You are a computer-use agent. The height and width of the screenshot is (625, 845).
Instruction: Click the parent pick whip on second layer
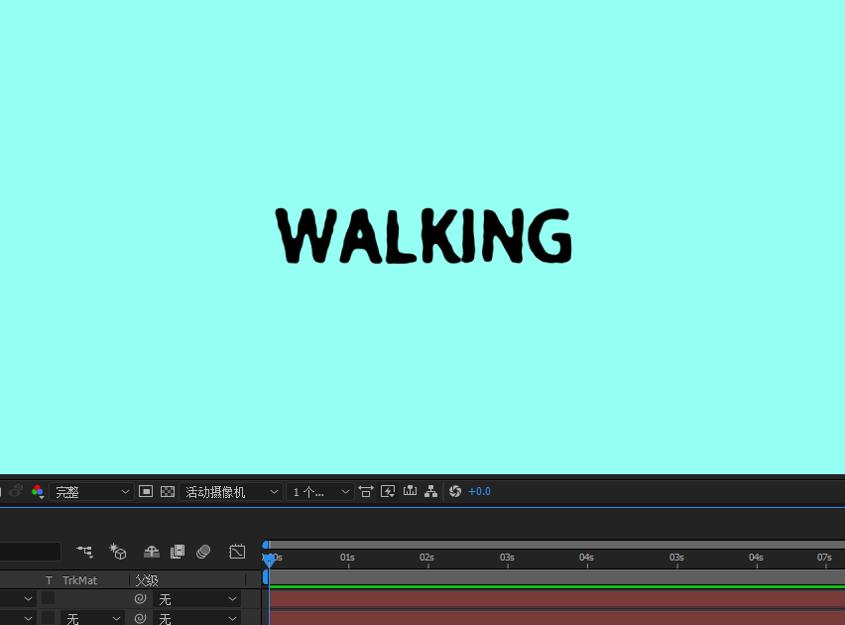pyautogui.click(x=140, y=618)
